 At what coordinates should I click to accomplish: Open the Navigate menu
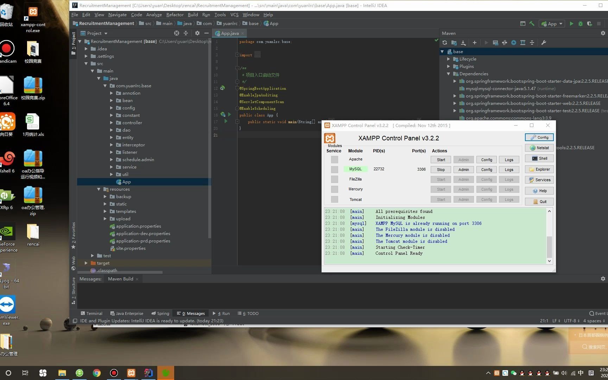117,14
